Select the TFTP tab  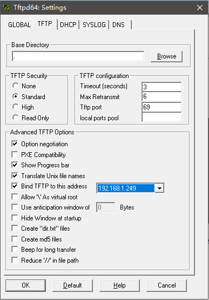pos(45,24)
